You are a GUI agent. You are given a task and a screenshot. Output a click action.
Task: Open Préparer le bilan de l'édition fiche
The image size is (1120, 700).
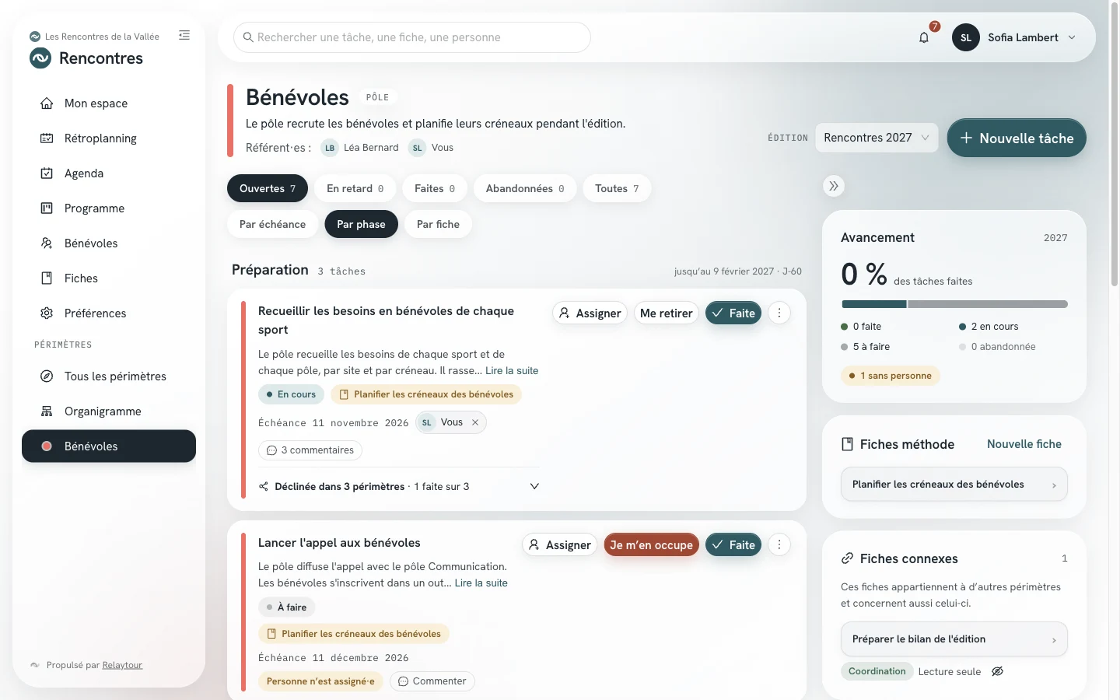[954, 639]
